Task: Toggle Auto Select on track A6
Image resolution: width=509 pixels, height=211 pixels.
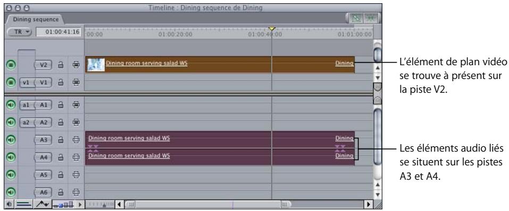Action: [x=76, y=192]
